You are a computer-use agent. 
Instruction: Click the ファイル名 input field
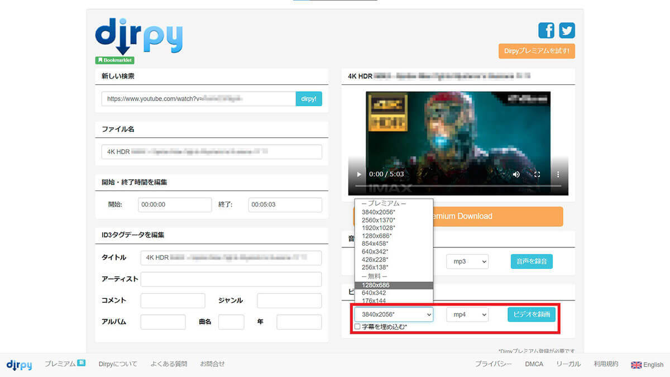[x=212, y=152]
